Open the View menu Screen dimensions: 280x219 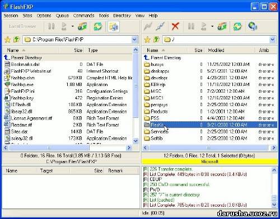[x=140, y=16]
